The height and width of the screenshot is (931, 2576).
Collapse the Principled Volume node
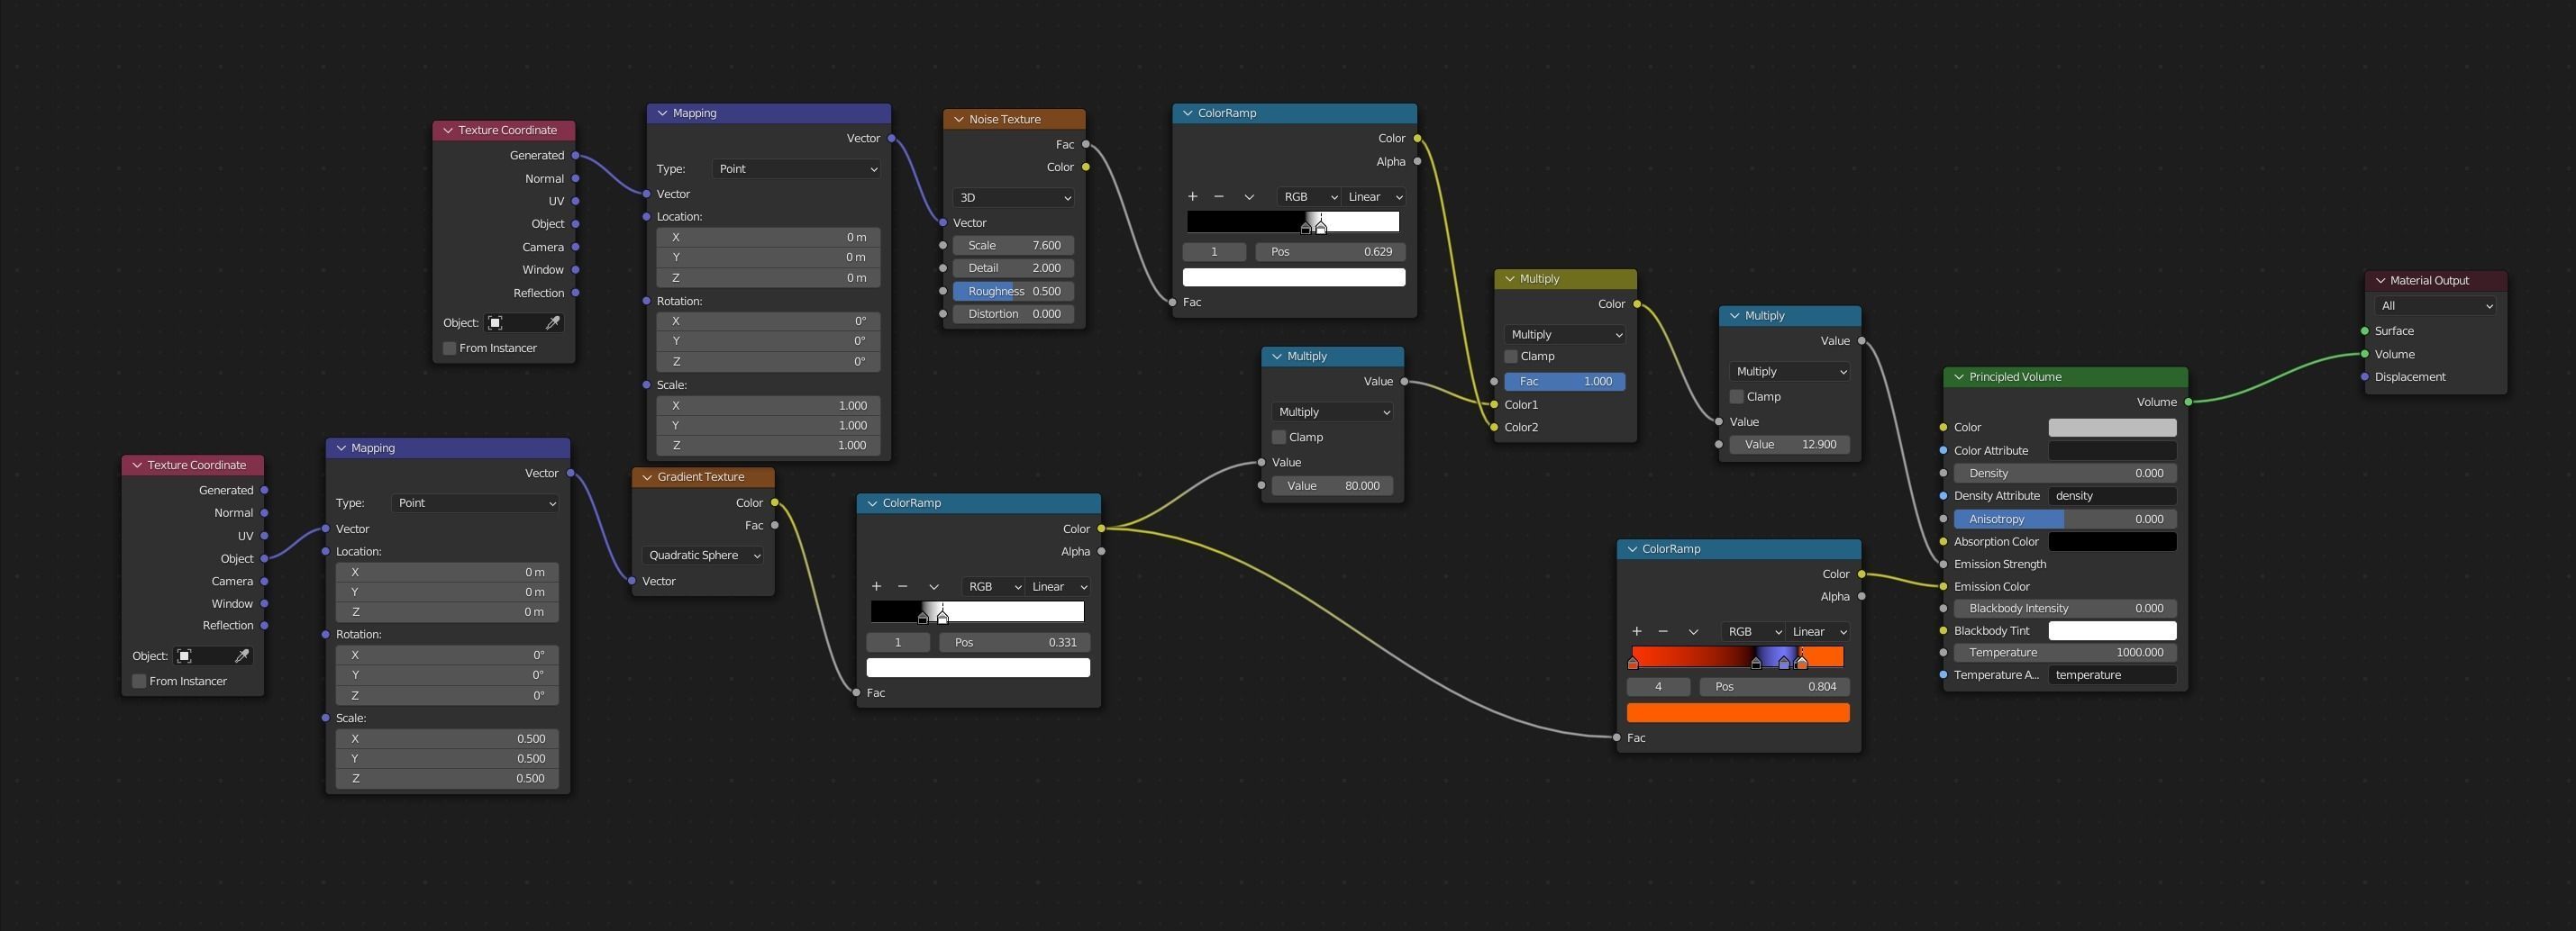[1959, 377]
